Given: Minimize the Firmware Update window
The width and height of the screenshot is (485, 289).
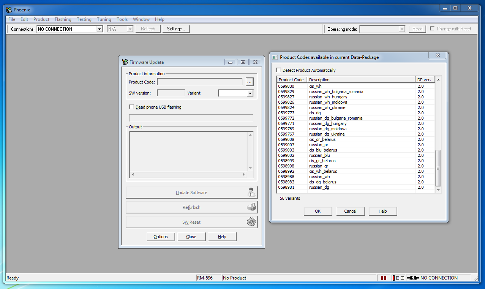Looking at the screenshot, I should (230, 62).
